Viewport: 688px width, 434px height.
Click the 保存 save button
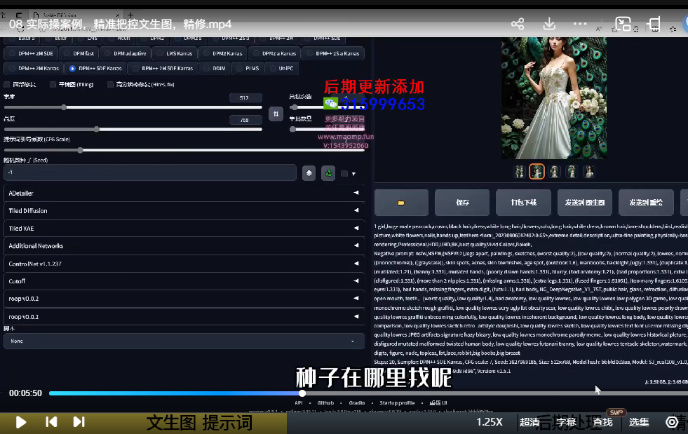462,203
